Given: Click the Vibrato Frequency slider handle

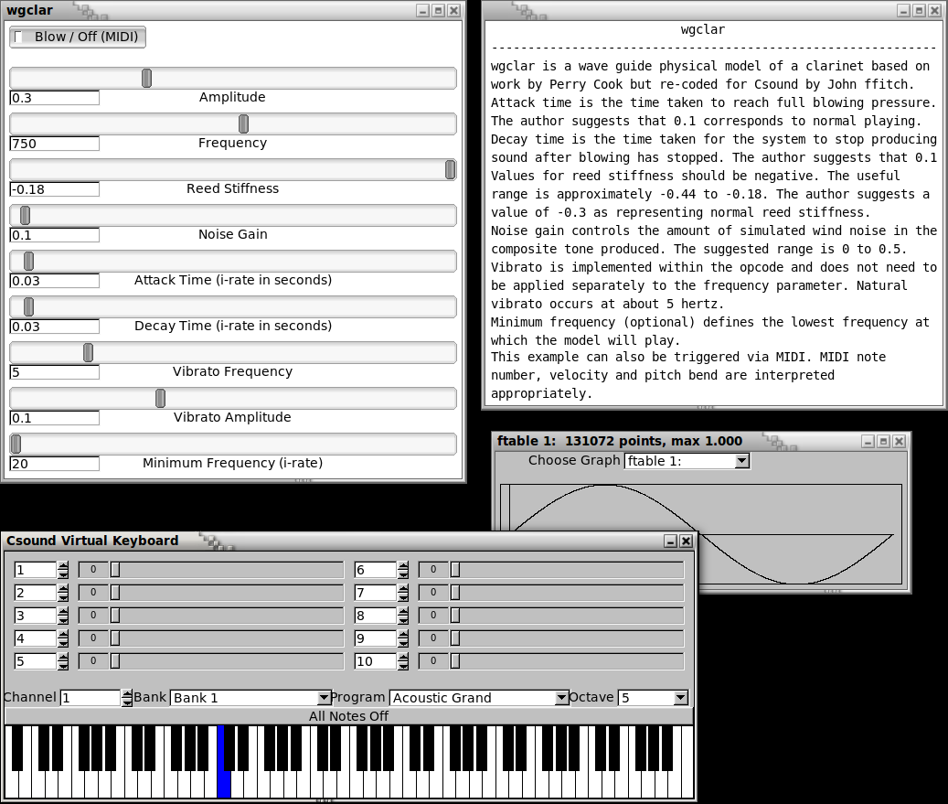Looking at the screenshot, I should click(88, 353).
